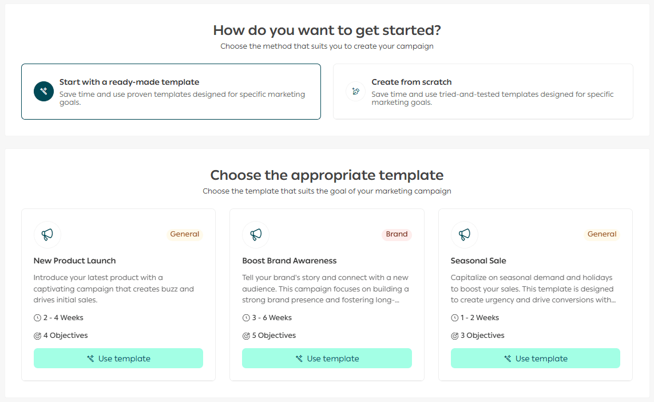Screen dimensions: 654x402
Task: Open the Boost Brand Awareness card title
Action: (x=290, y=261)
